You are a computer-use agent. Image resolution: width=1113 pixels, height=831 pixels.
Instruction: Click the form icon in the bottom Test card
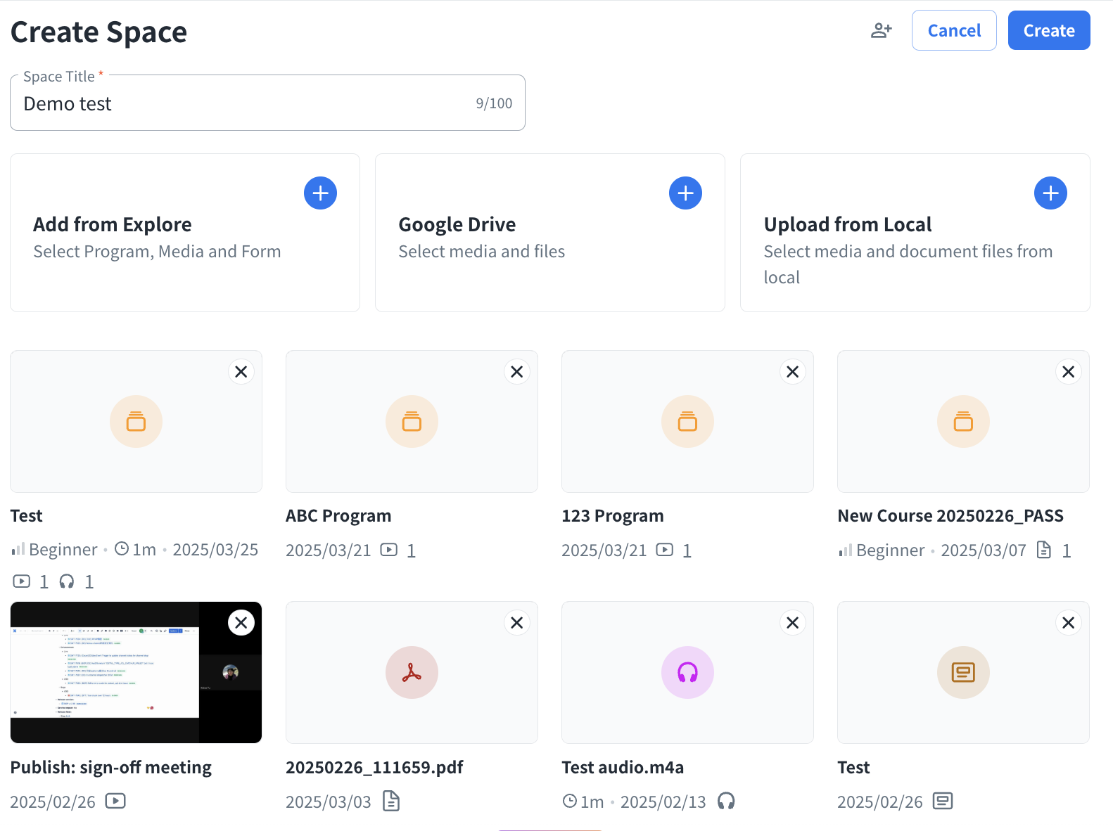[x=963, y=673]
